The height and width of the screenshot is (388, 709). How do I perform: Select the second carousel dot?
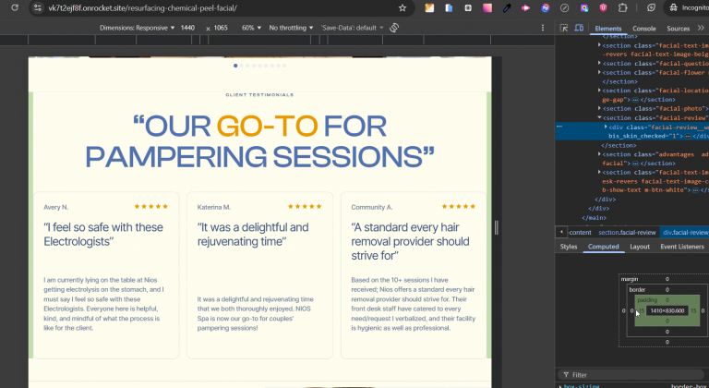click(x=242, y=66)
